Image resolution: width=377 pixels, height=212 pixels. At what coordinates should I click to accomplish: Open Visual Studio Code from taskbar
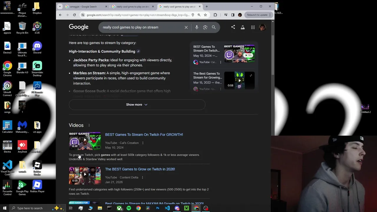point(167,208)
